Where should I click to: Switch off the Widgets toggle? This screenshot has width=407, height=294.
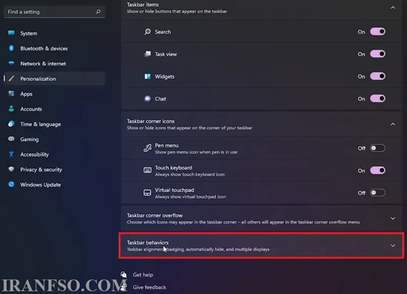tap(378, 76)
